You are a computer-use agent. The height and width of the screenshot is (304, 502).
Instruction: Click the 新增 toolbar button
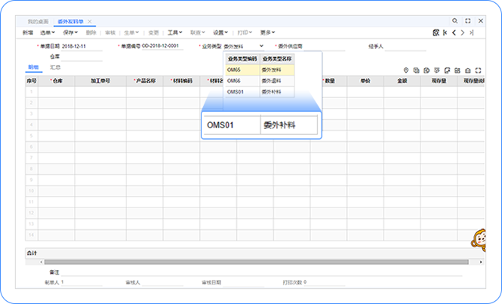(x=28, y=32)
